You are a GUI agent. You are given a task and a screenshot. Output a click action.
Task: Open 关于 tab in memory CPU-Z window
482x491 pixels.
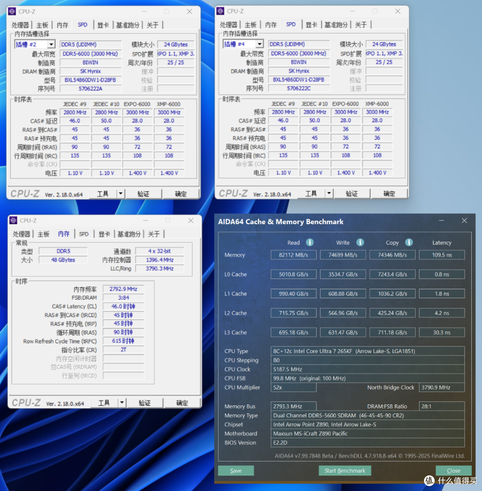[154, 234]
